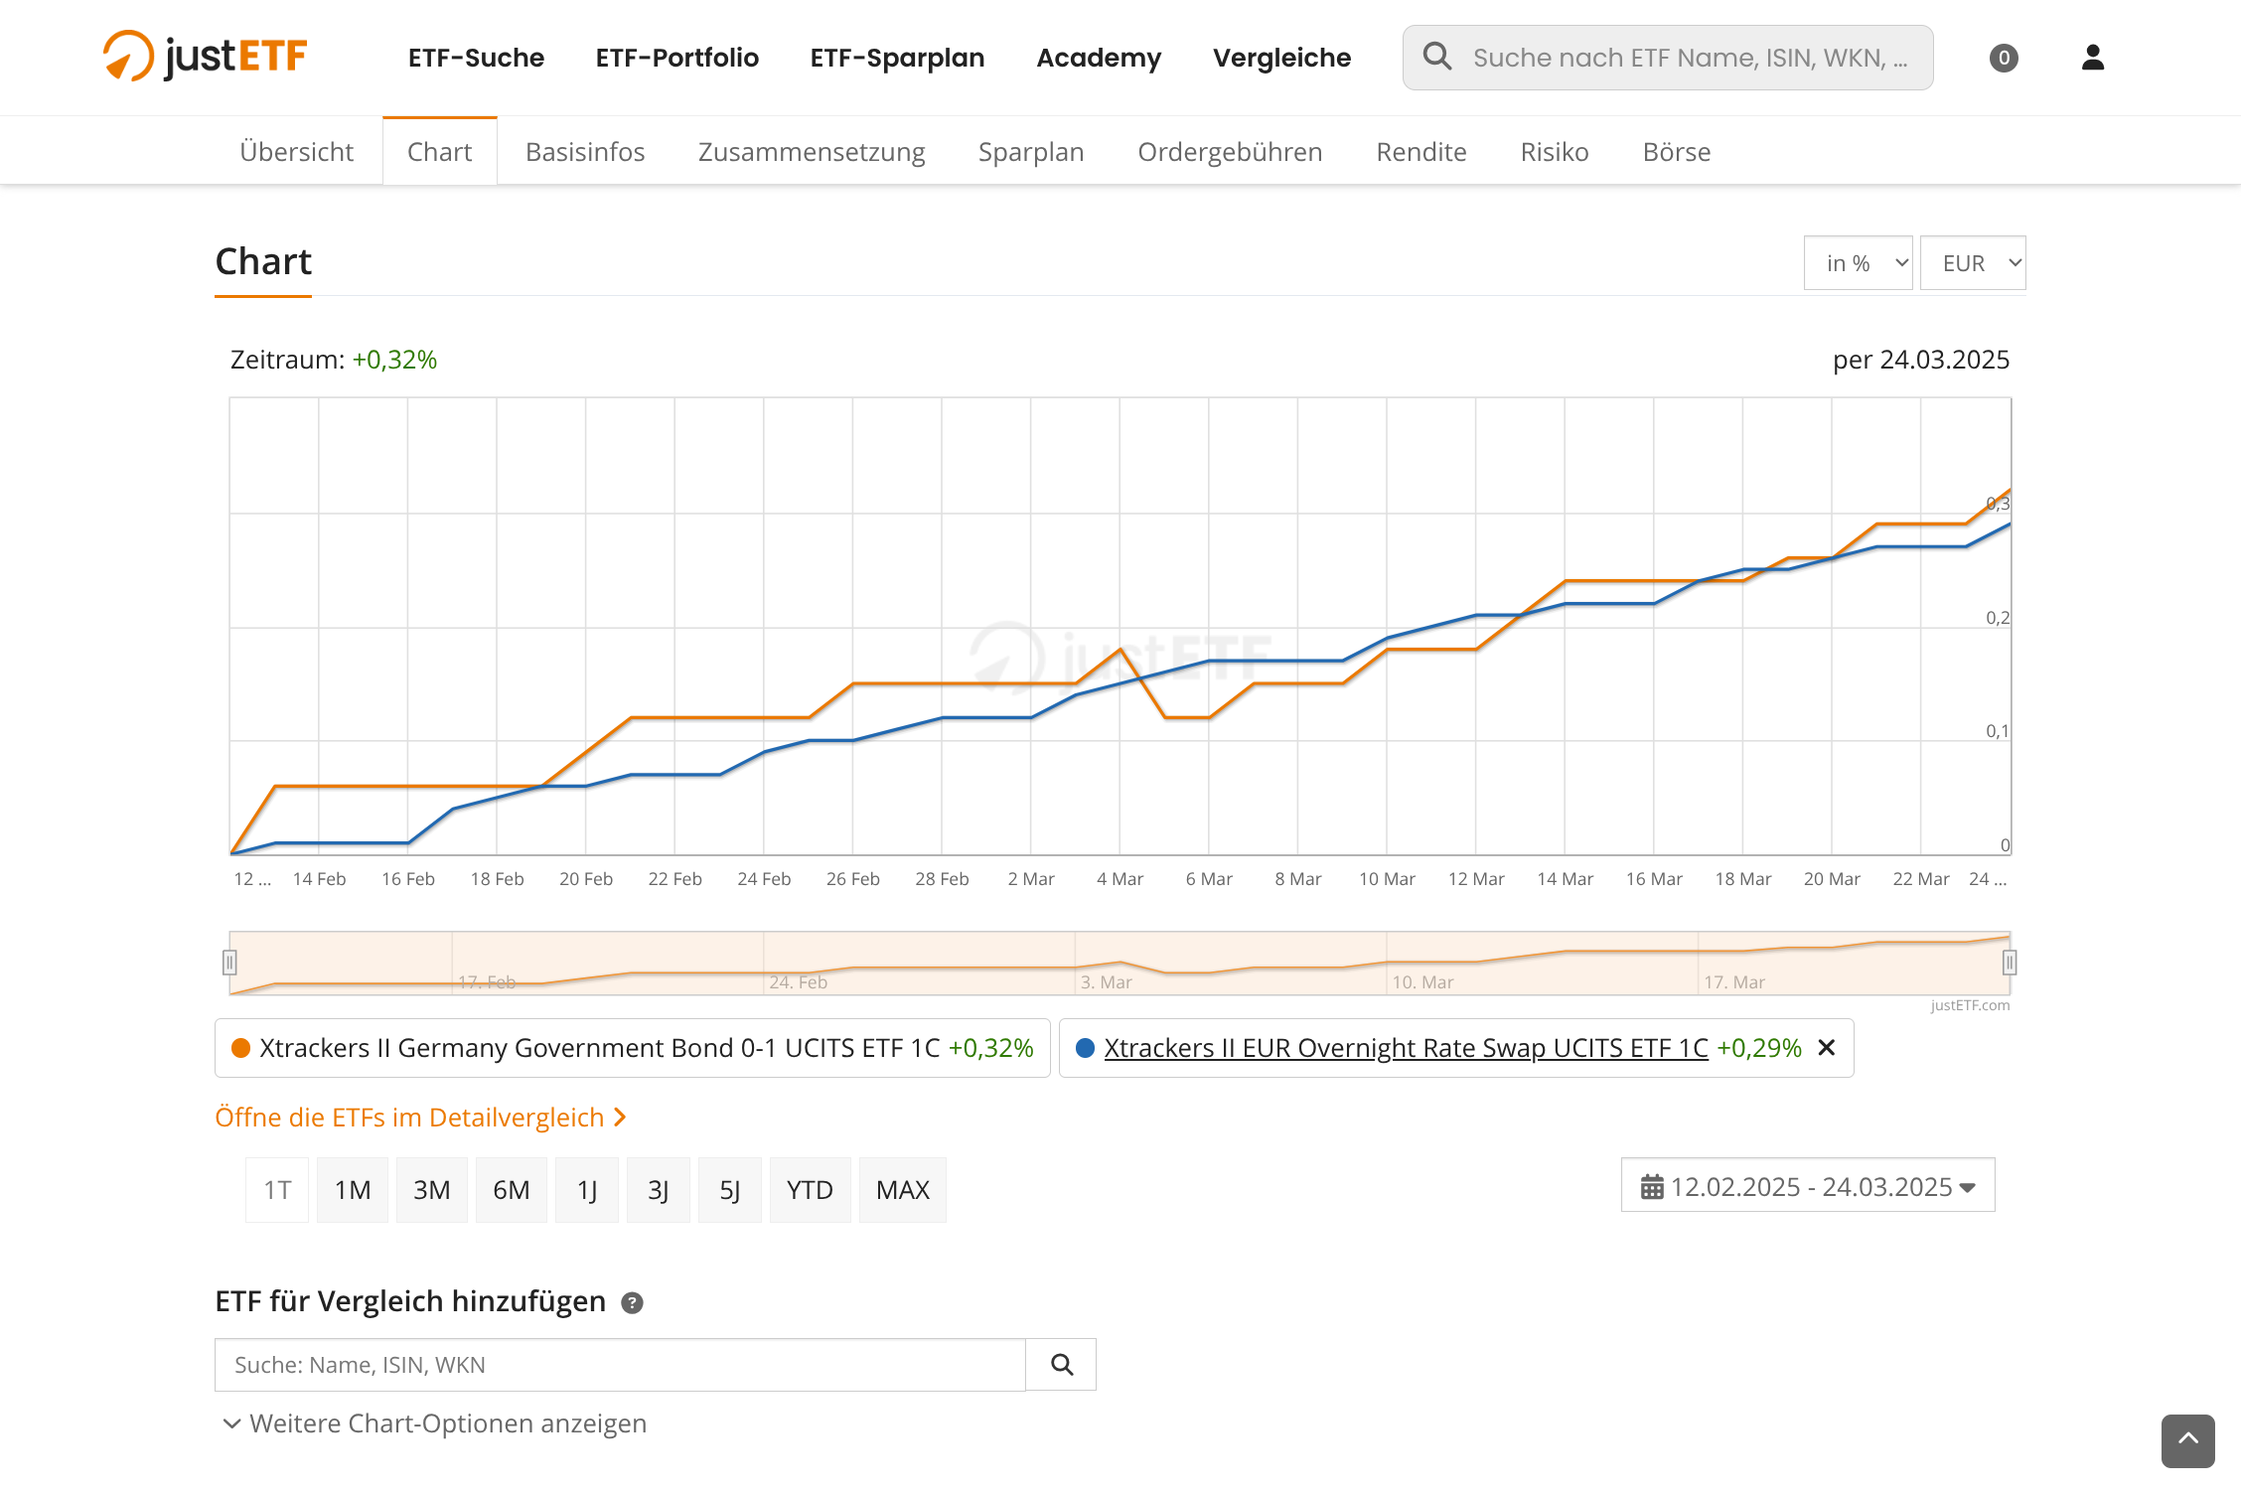Image resolution: width=2241 pixels, height=1494 pixels.
Task: Select the 1J time range
Action: 587,1190
